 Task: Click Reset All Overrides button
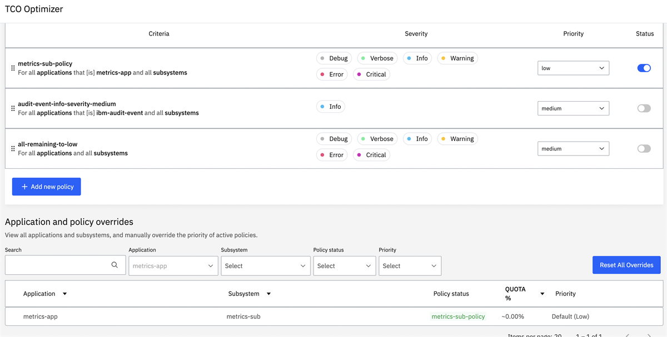[626, 265]
